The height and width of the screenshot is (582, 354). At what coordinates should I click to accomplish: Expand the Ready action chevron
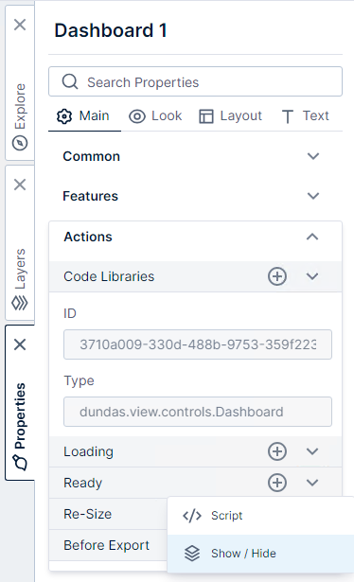click(x=312, y=483)
